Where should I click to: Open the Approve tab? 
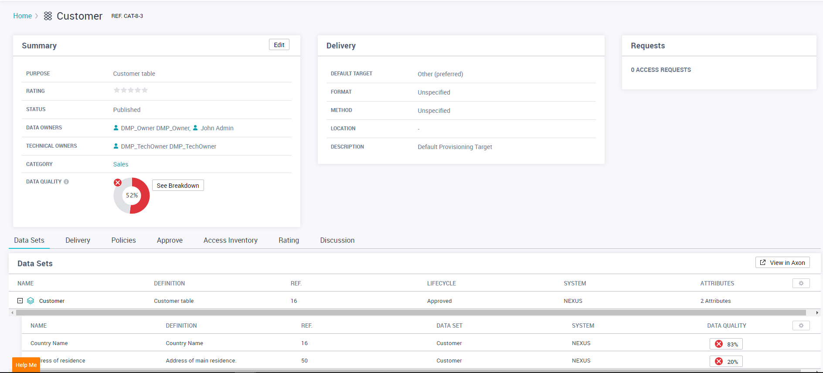click(x=170, y=240)
